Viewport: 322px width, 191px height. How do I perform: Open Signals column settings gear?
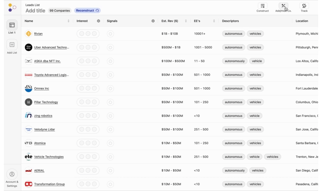click(153, 21)
